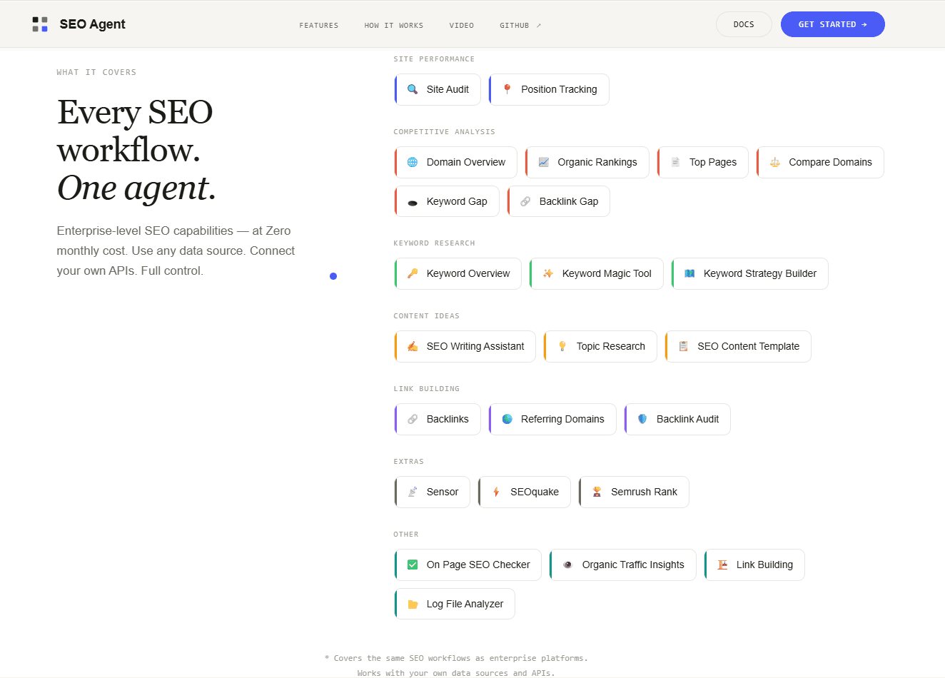Screen dimensions: 945x678
Task: Click the construction icon on Link Building
Action: pos(722,565)
